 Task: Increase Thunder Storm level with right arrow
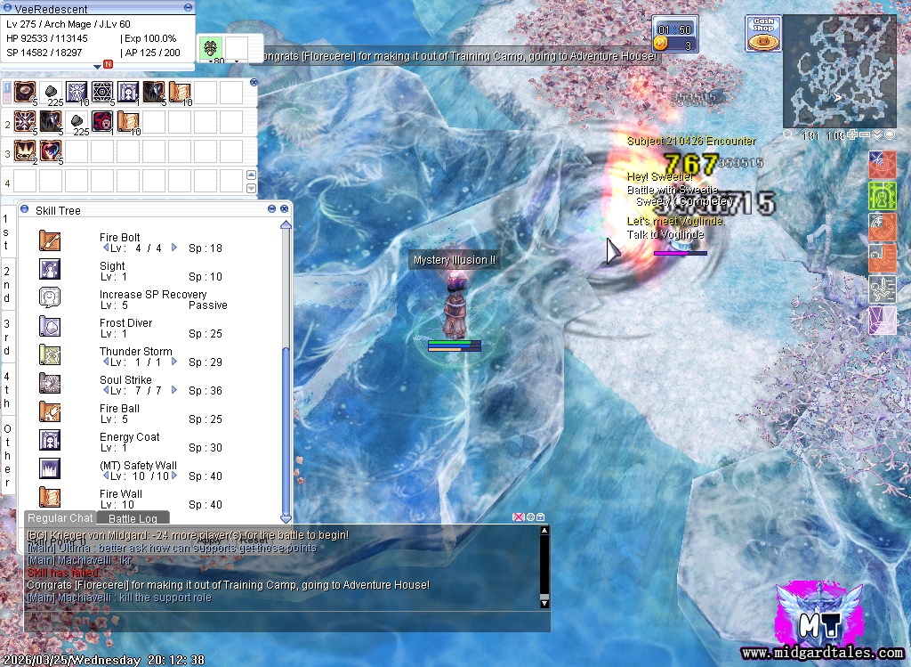pyautogui.click(x=173, y=362)
